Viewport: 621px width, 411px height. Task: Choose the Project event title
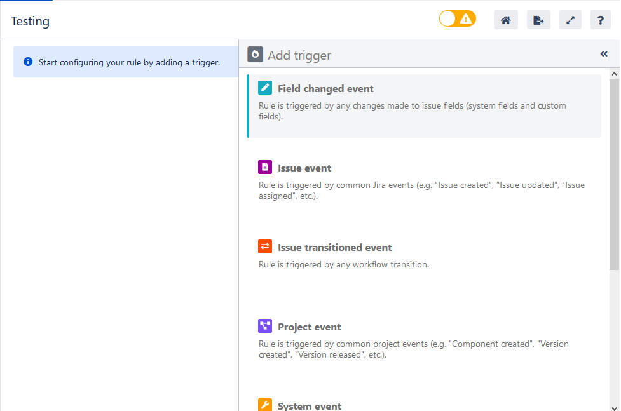click(309, 327)
